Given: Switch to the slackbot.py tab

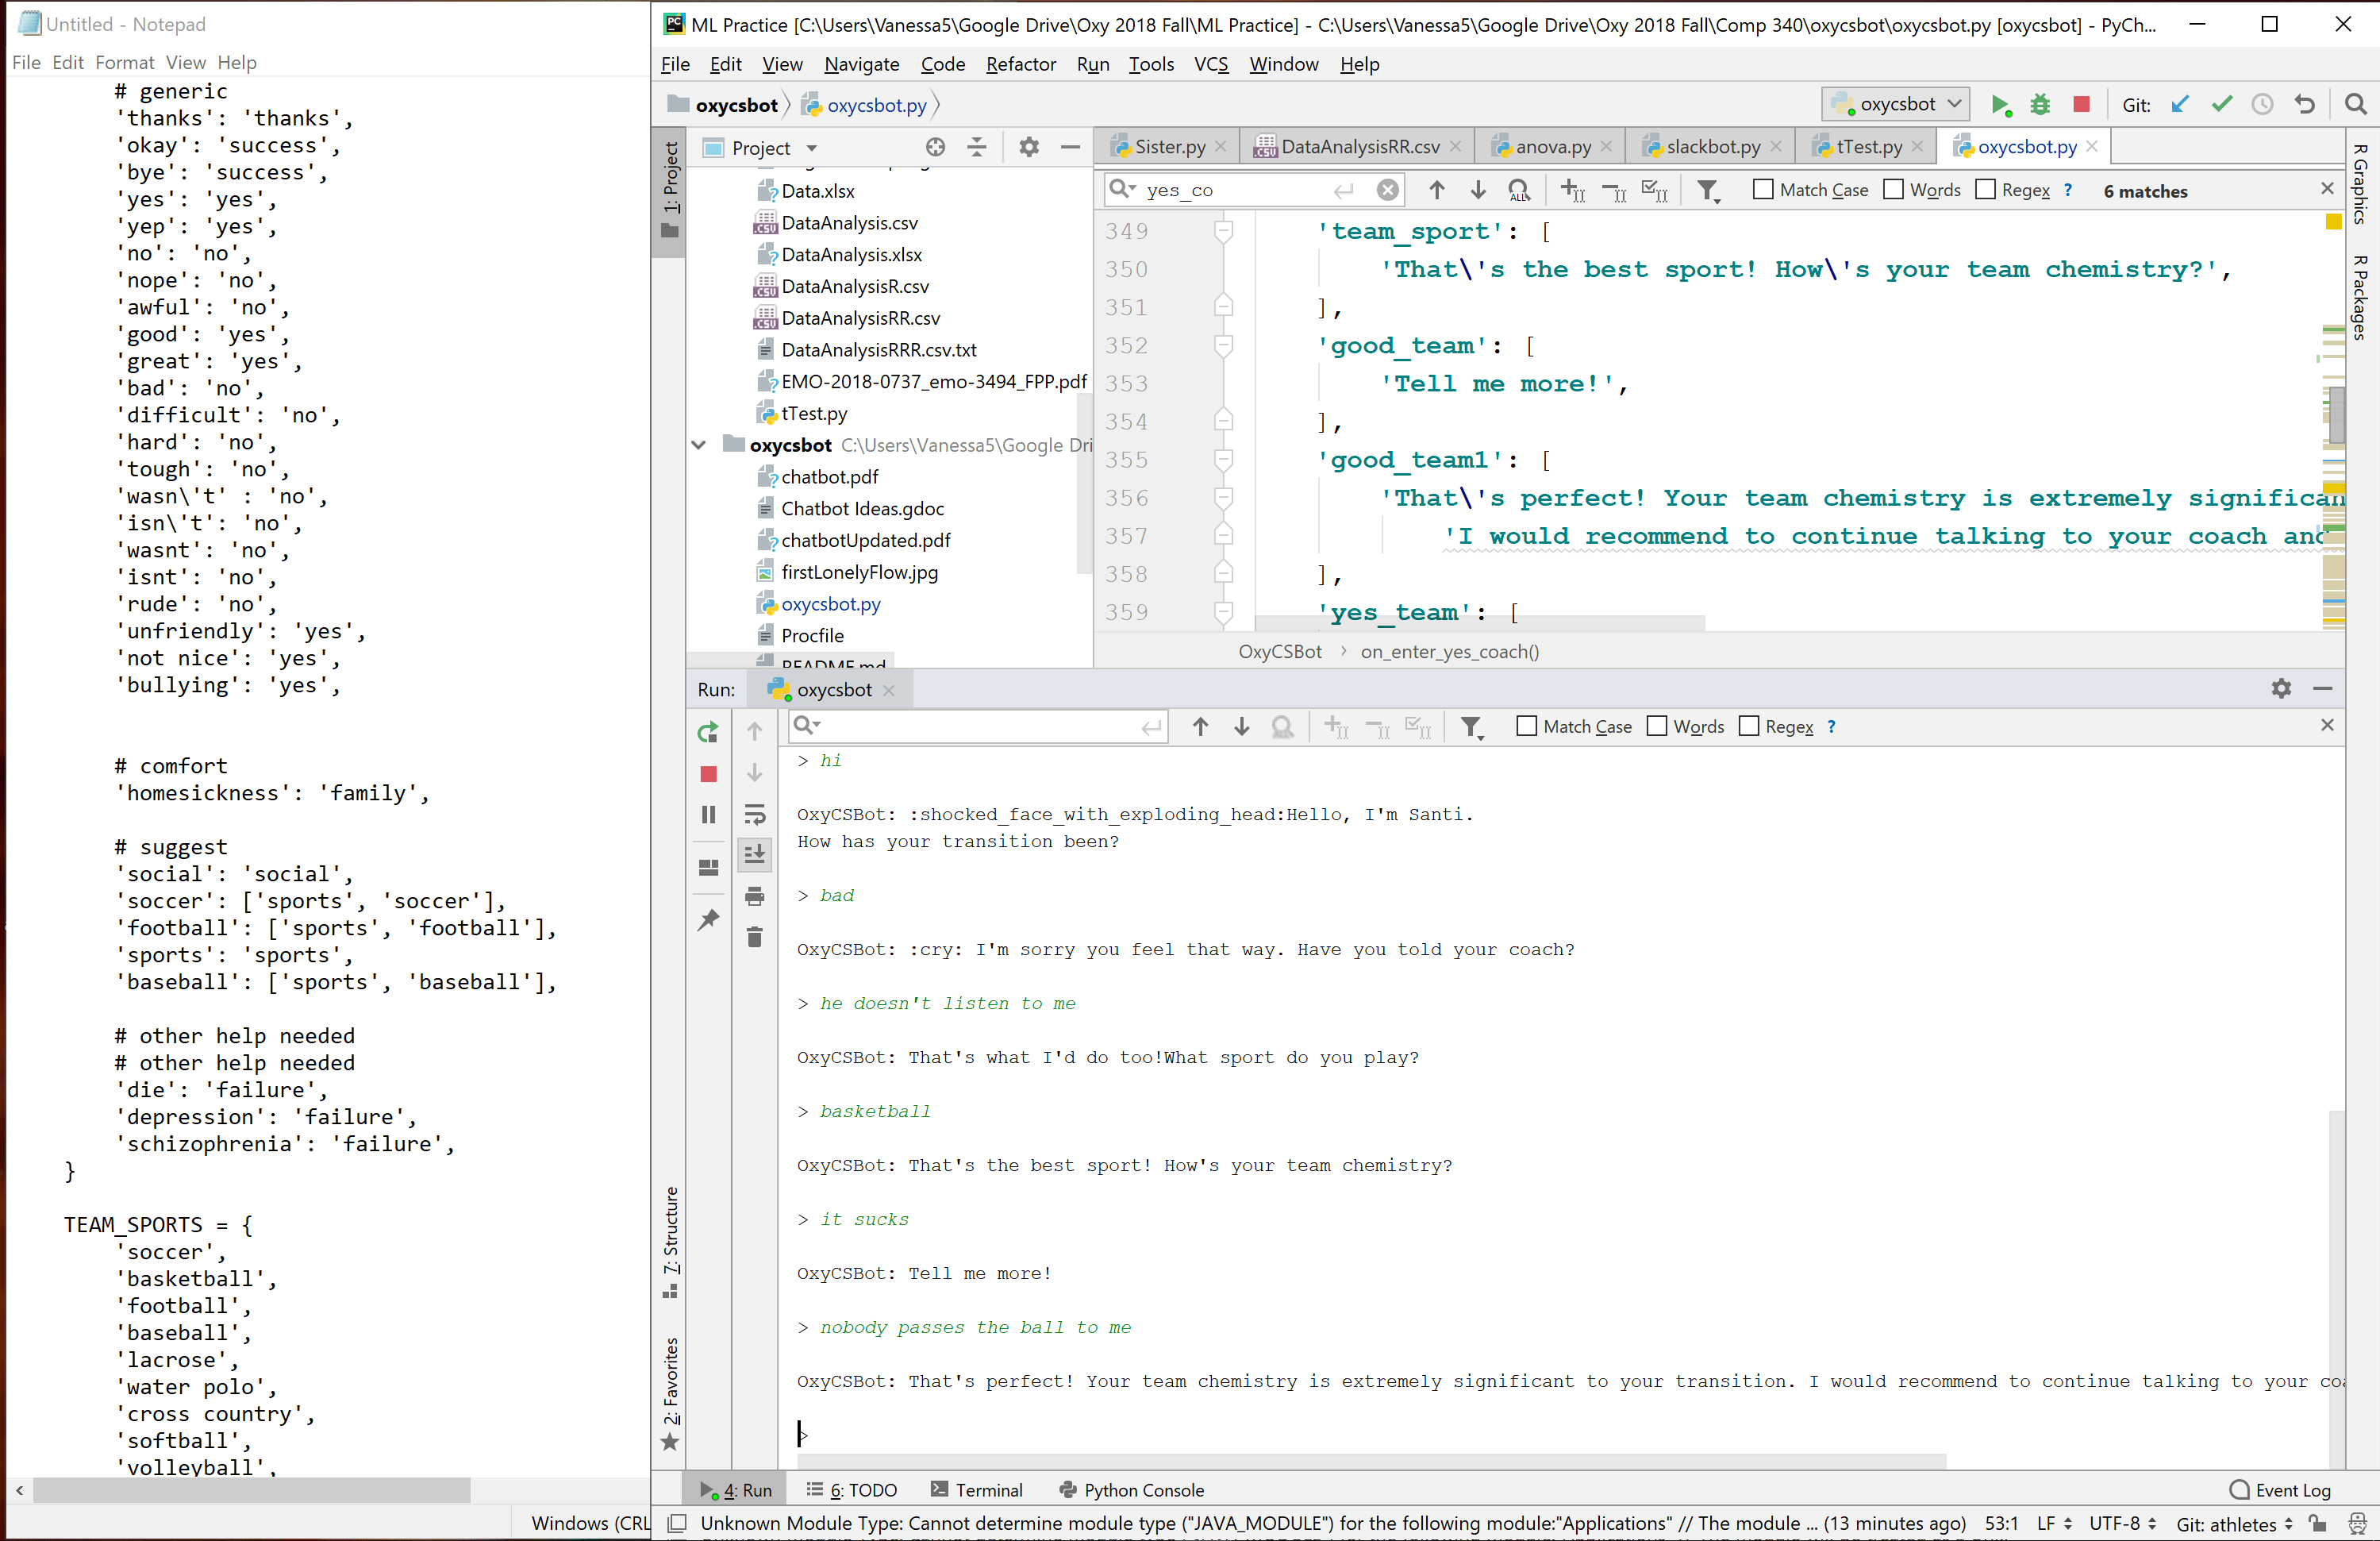Looking at the screenshot, I should point(1712,147).
